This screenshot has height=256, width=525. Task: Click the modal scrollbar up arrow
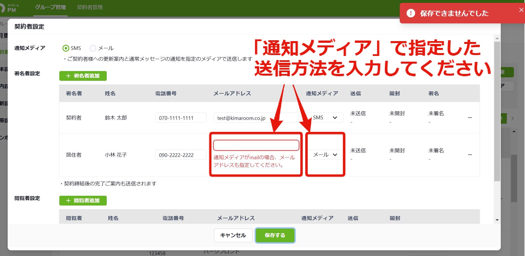click(x=497, y=38)
